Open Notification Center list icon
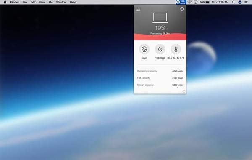 click(x=246, y=2)
